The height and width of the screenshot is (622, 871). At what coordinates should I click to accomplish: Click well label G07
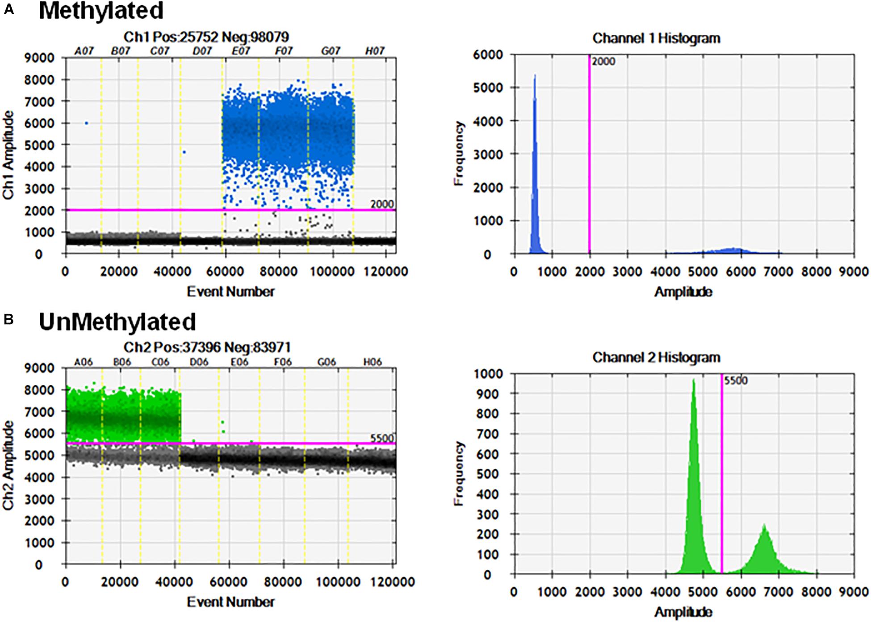(x=331, y=51)
